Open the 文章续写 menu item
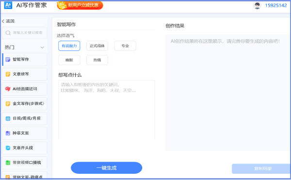 [25, 74]
